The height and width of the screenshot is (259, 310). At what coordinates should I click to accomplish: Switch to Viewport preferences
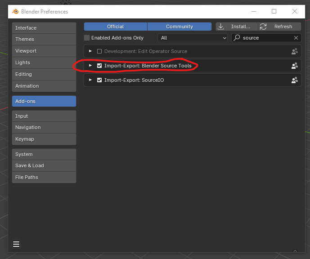[44, 51]
